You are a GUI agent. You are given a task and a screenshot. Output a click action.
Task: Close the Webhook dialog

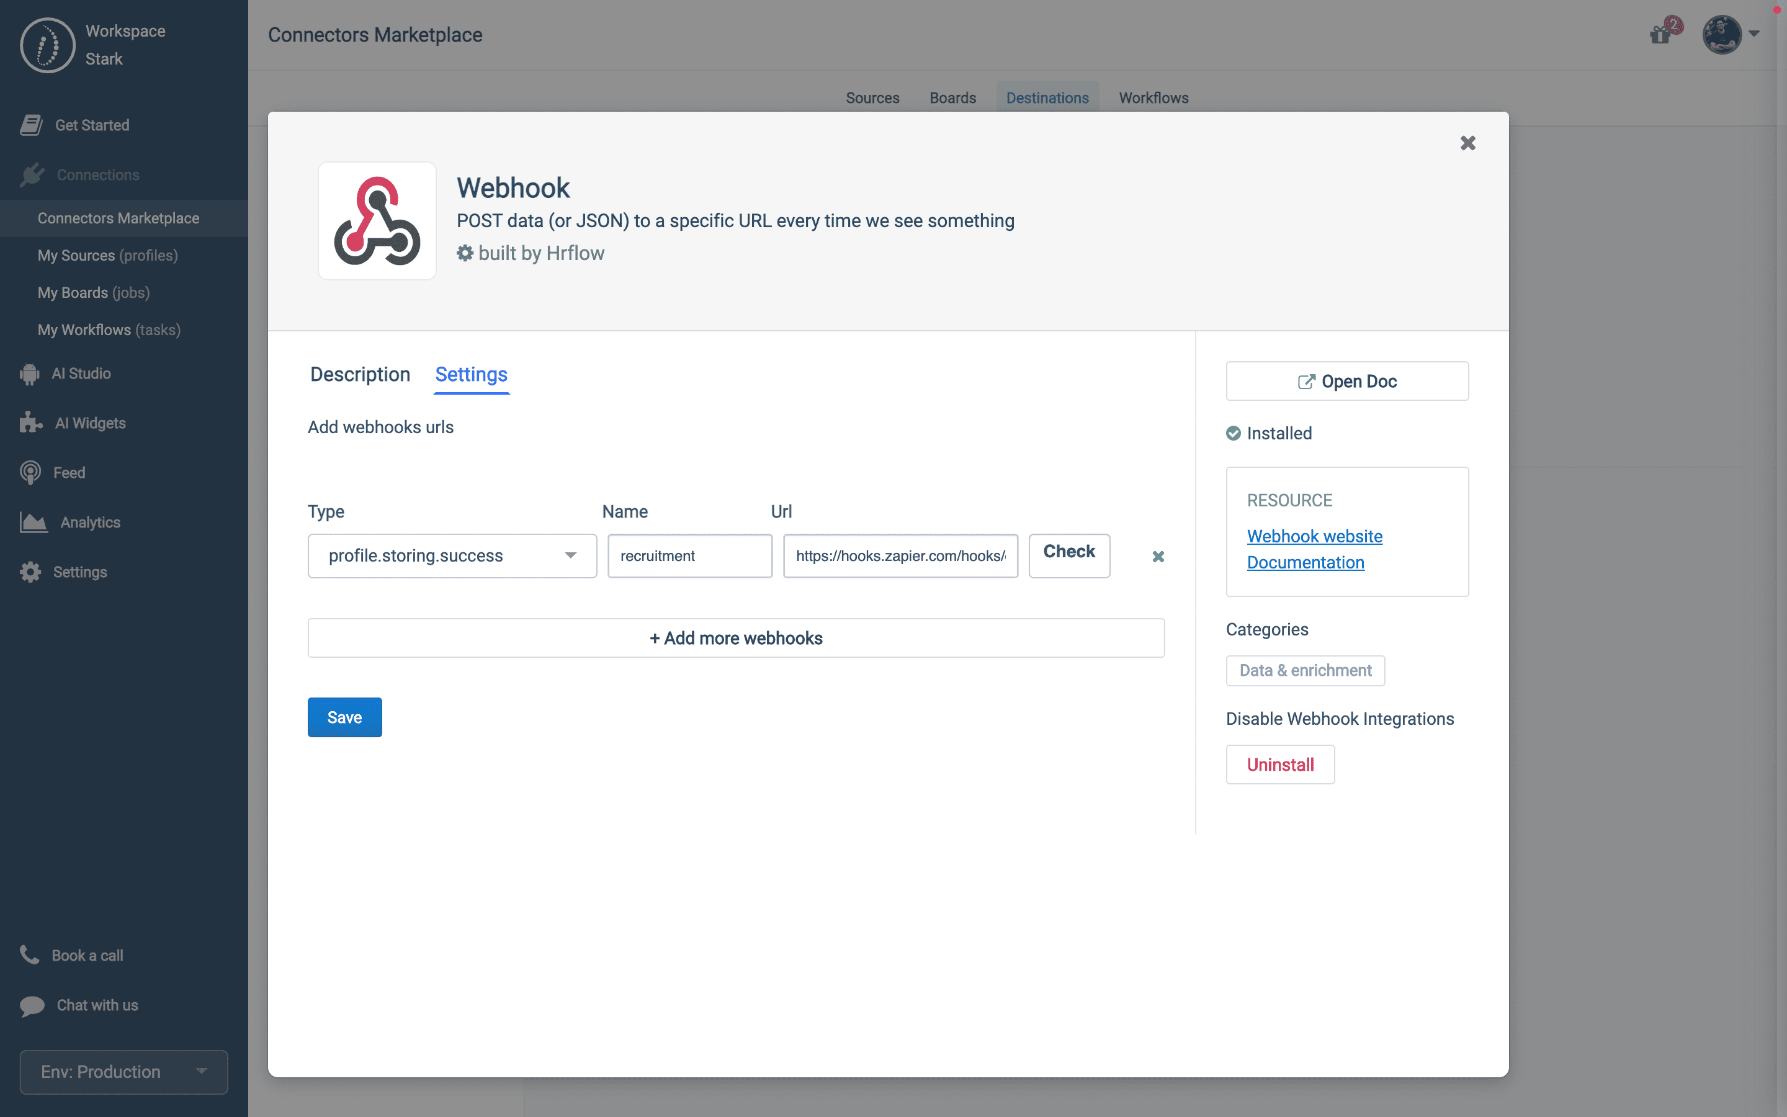[1467, 143]
